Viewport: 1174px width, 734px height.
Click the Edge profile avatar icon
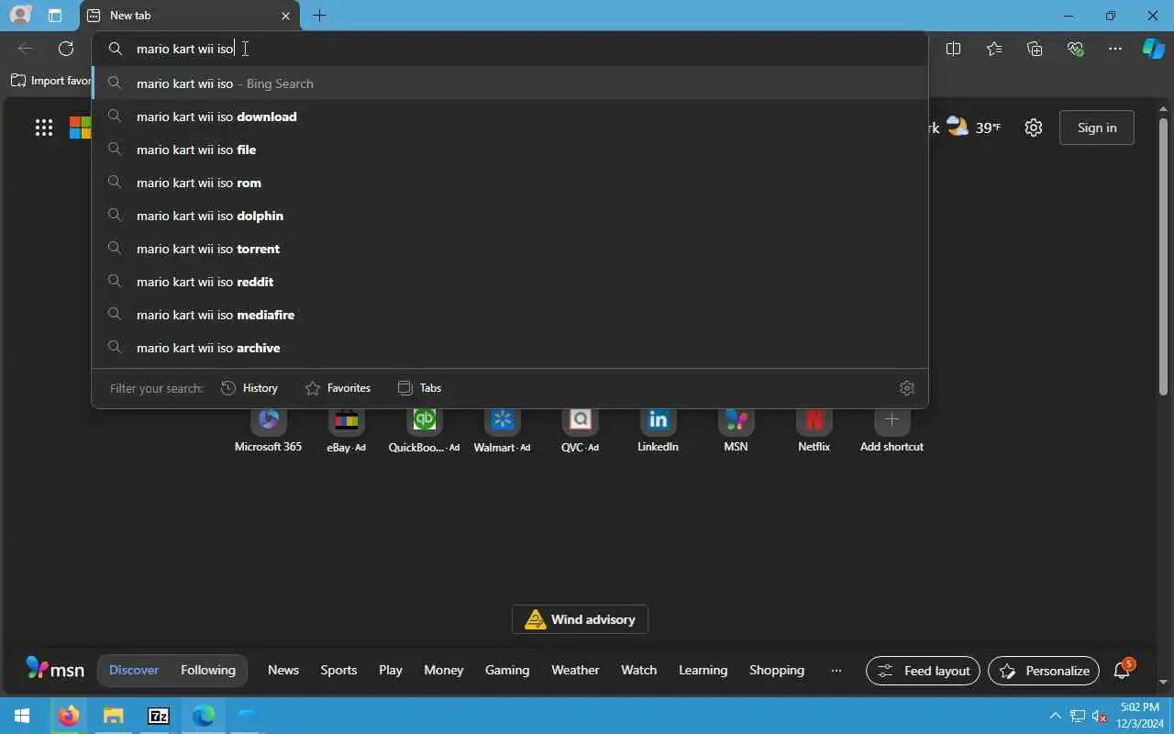[19, 16]
